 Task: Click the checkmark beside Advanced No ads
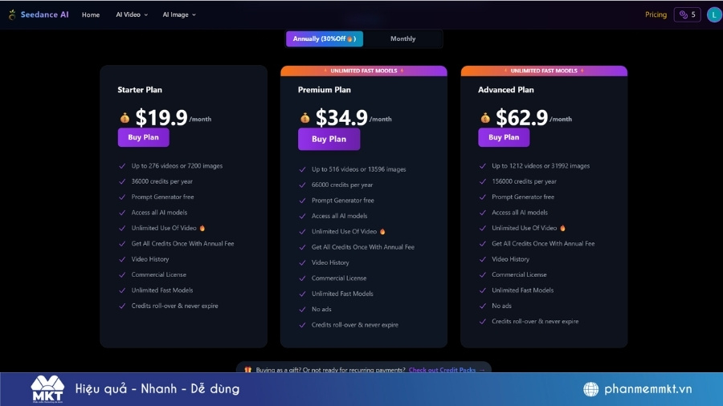click(x=483, y=306)
